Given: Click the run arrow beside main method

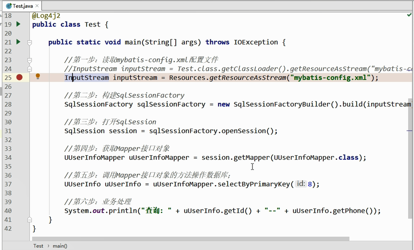Looking at the screenshot, I should [x=18, y=42].
